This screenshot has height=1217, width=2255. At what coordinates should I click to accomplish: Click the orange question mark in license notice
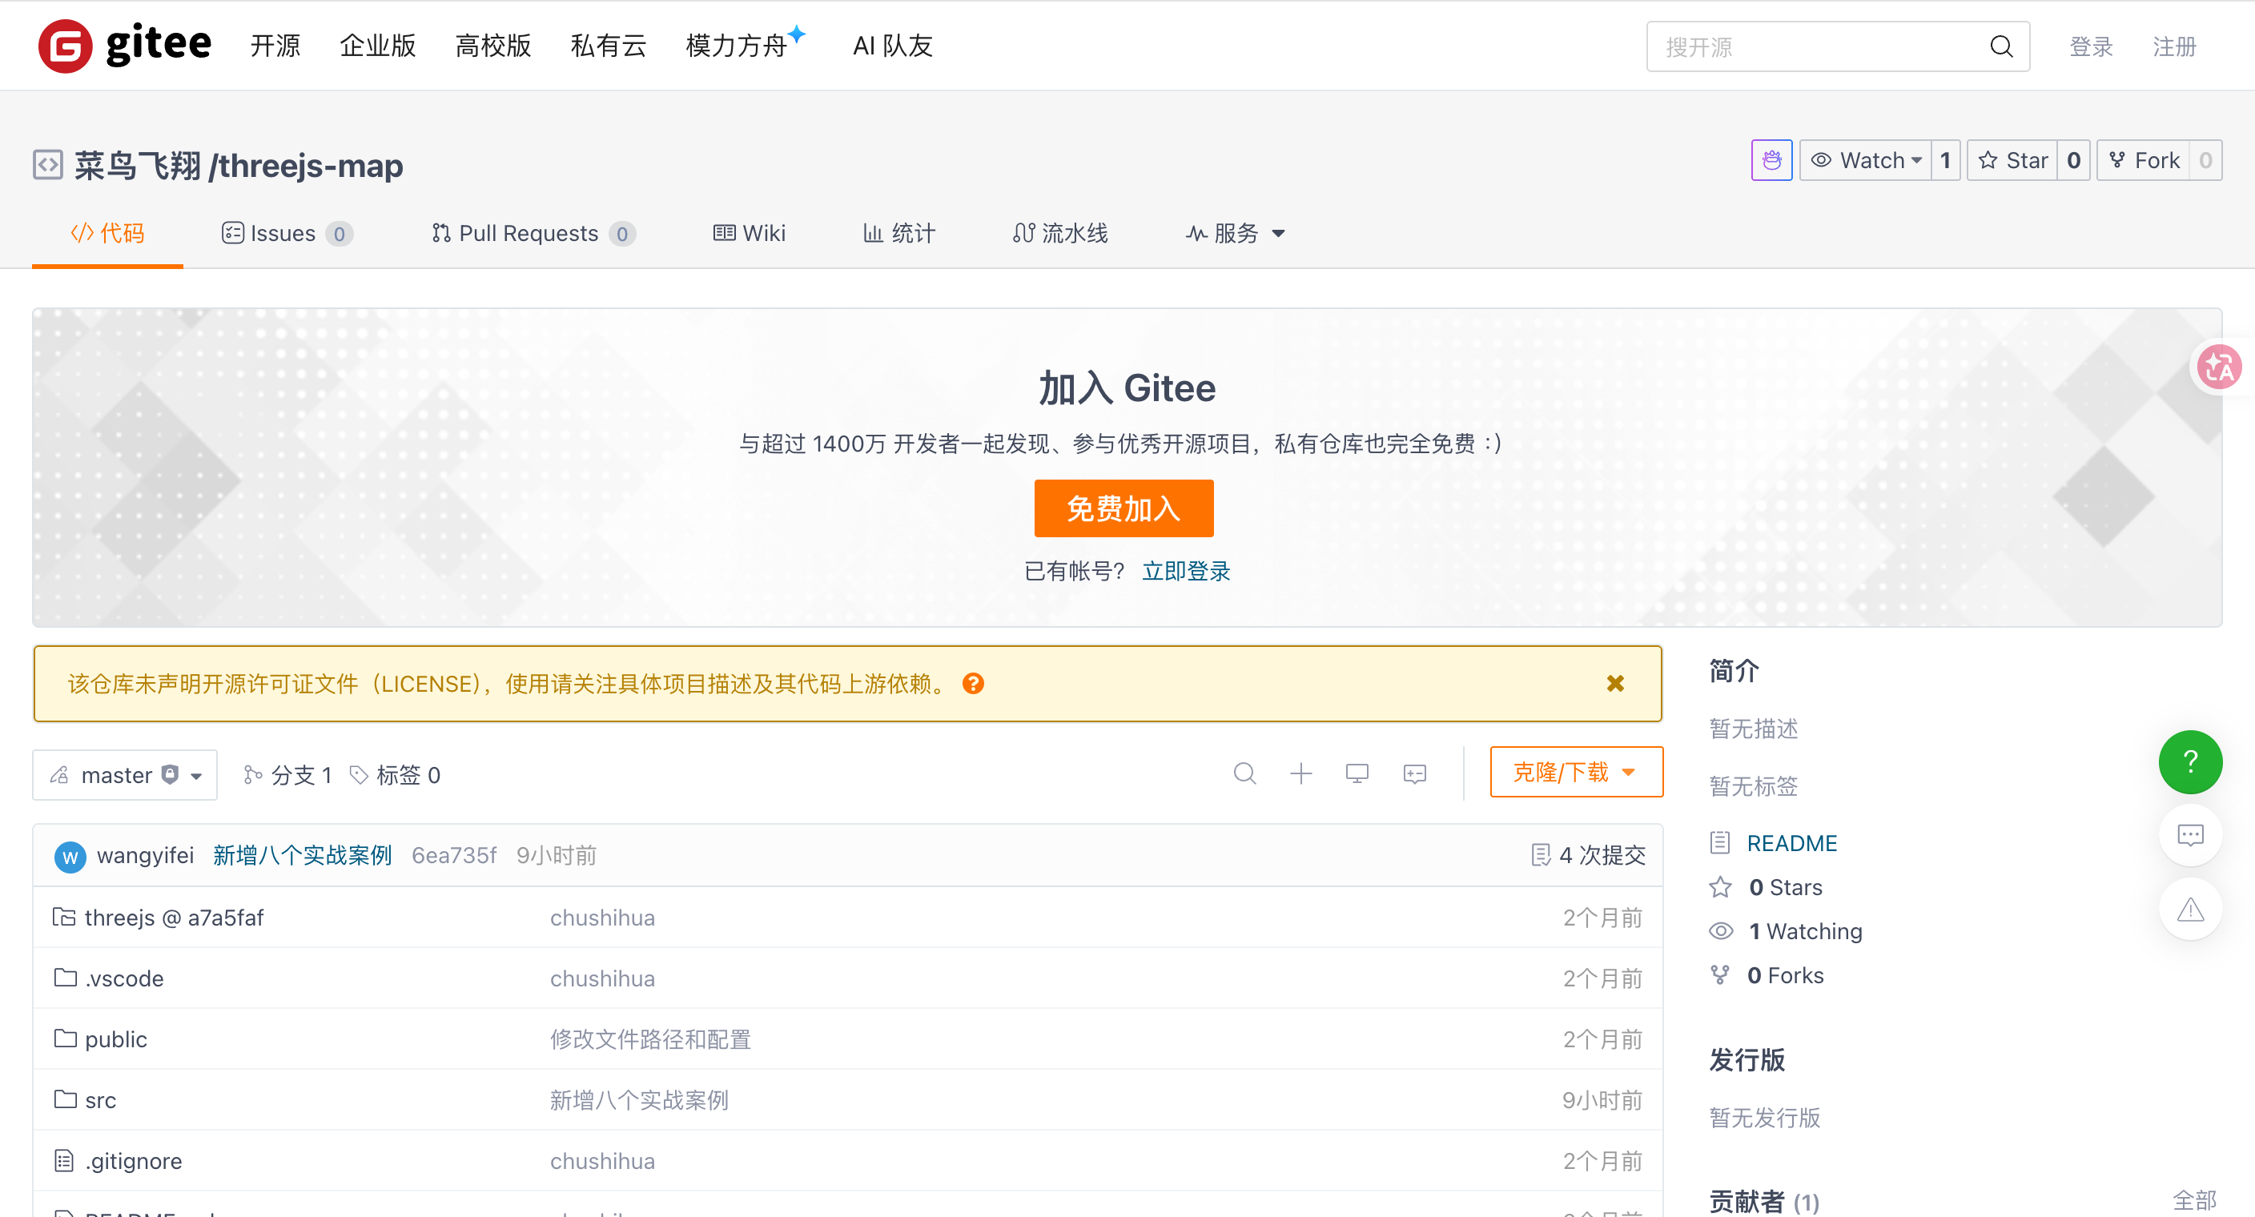pyautogui.click(x=973, y=684)
